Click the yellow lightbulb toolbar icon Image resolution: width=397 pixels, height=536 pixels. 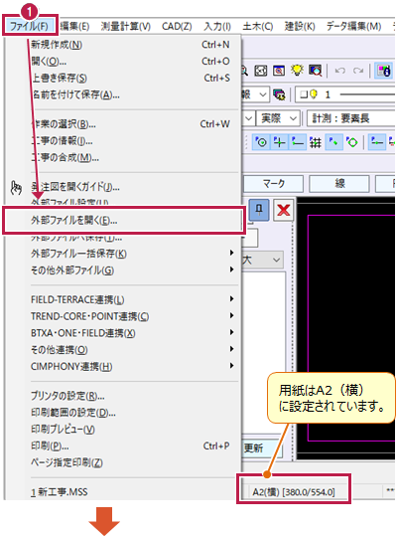pyautogui.click(x=297, y=70)
